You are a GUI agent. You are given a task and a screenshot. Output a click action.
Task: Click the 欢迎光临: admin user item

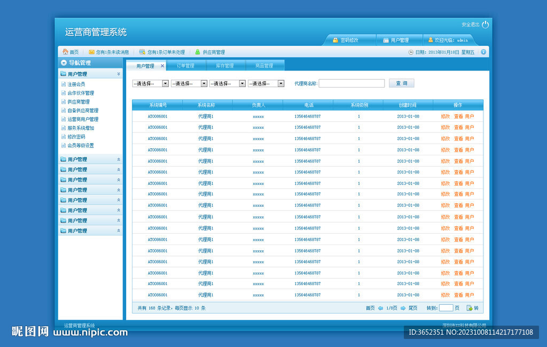coord(448,40)
